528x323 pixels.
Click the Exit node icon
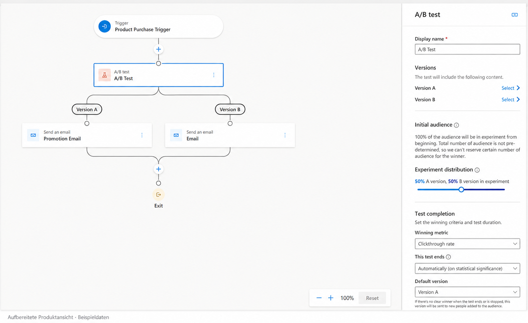158,195
